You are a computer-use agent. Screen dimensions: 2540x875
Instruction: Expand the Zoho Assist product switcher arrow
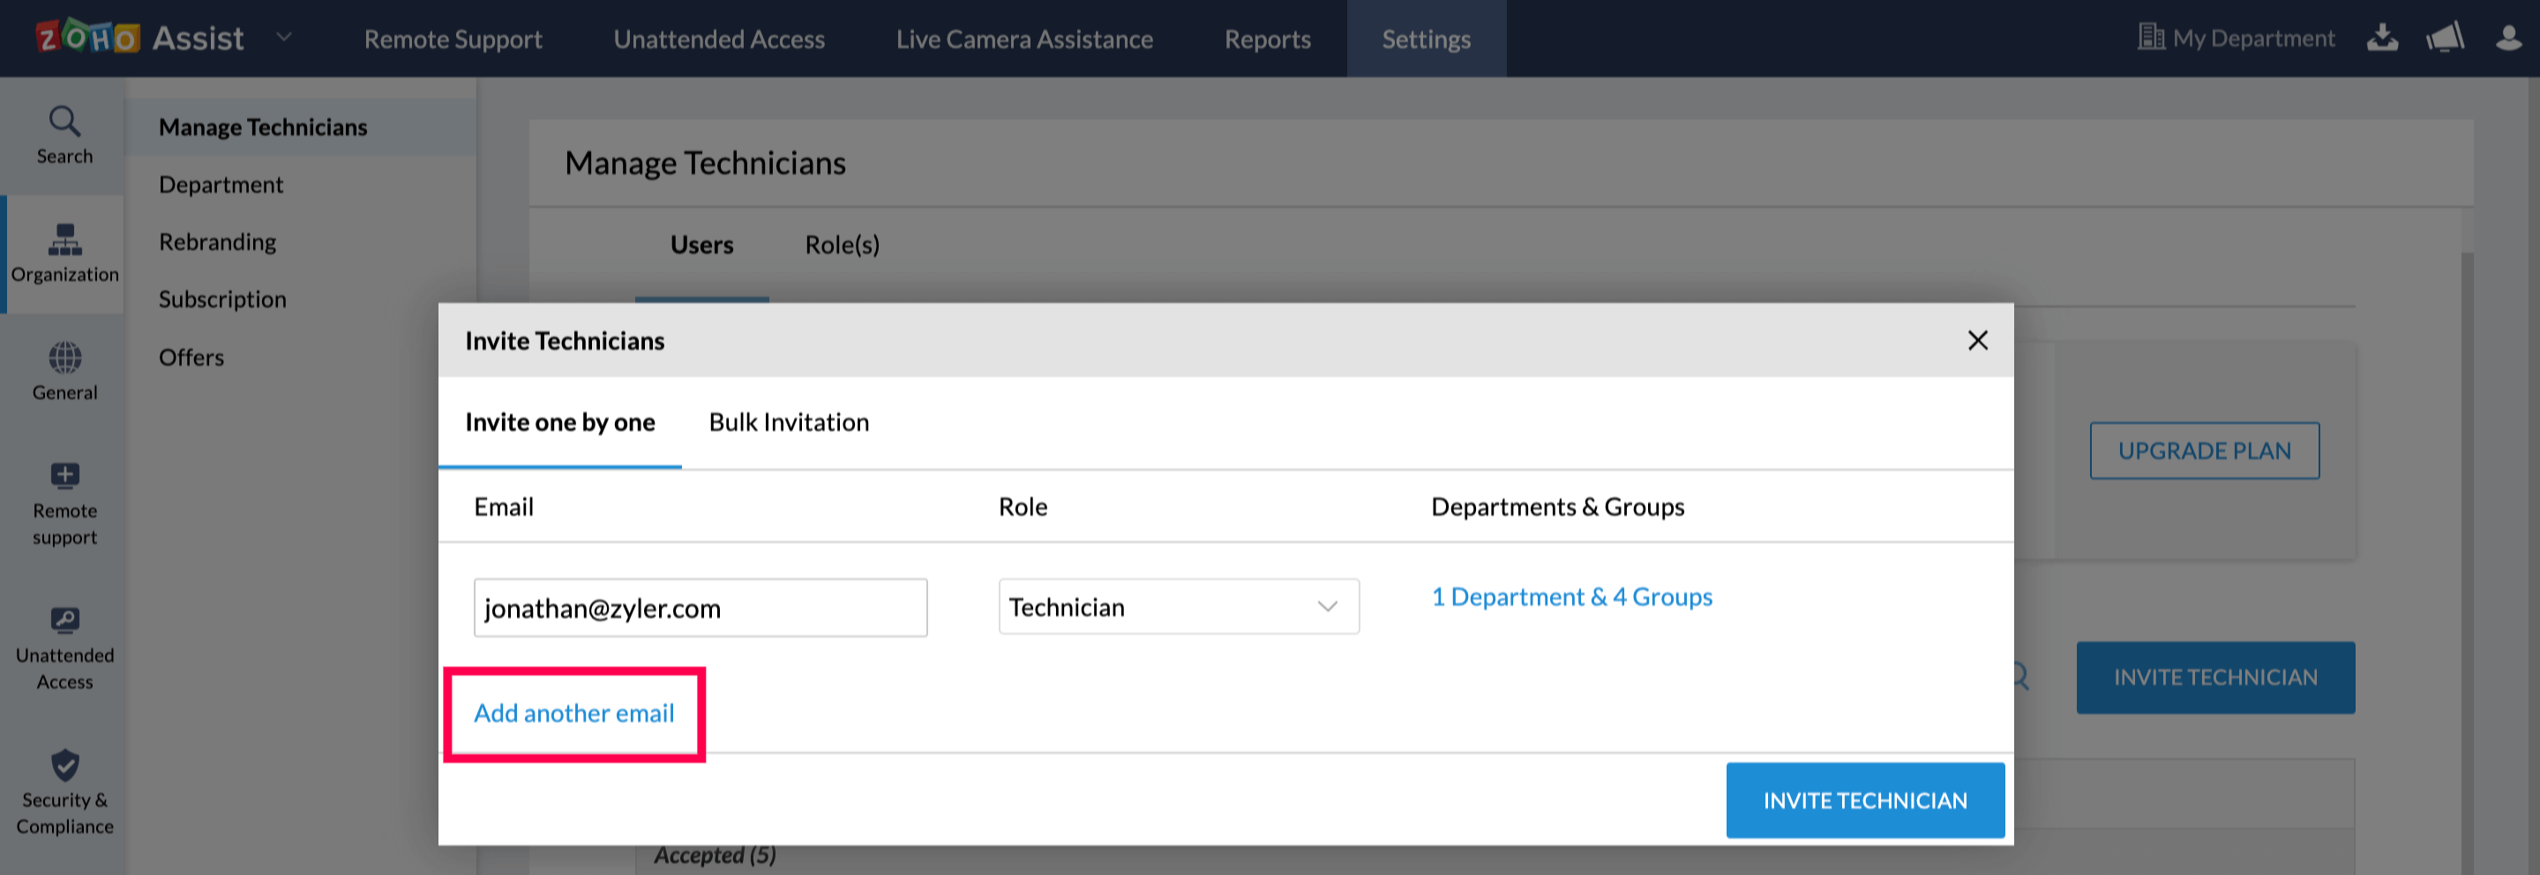tap(284, 37)
